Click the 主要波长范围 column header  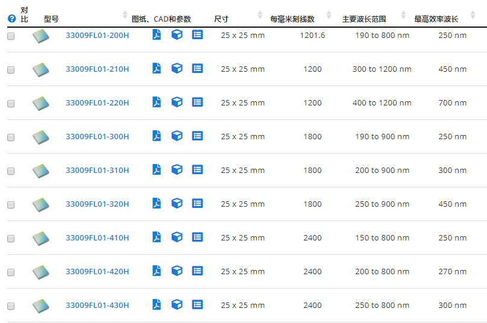pyautogui.click(x=364, y=19)
